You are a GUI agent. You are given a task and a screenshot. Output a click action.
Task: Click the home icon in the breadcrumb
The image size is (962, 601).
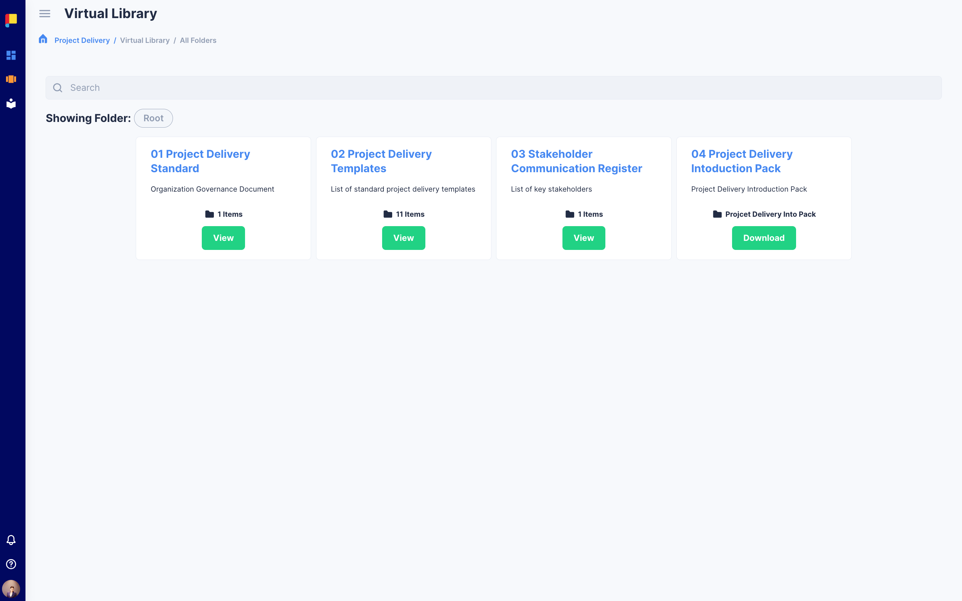43,39
